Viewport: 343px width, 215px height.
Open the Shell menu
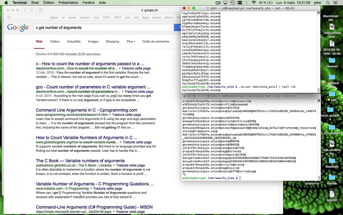(35, 3)
